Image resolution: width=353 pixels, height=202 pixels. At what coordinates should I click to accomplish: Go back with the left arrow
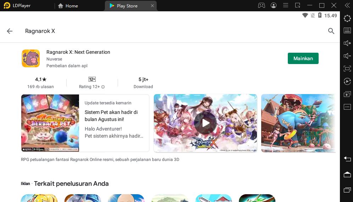(10, 31)
